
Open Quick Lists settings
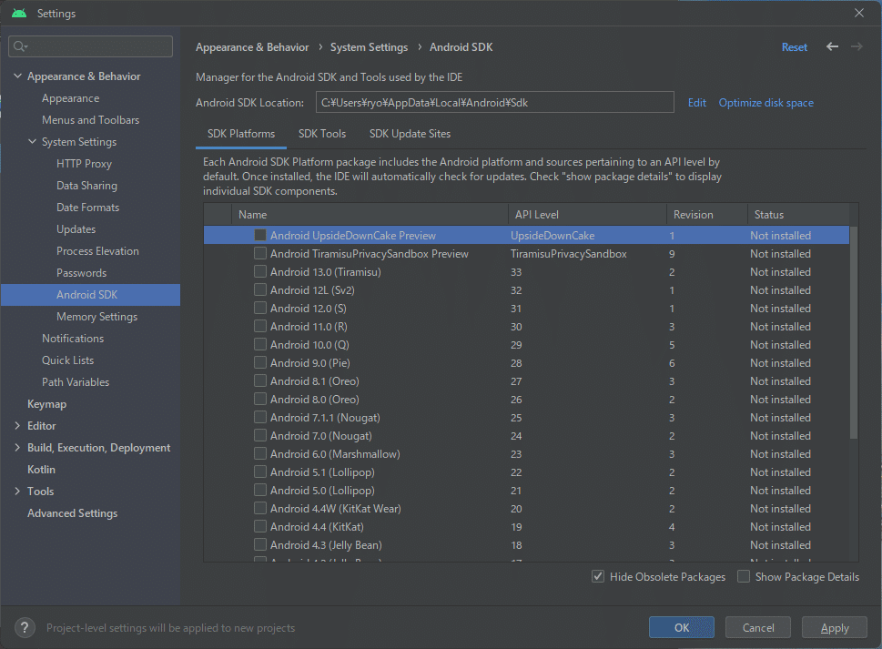point(67,360)
